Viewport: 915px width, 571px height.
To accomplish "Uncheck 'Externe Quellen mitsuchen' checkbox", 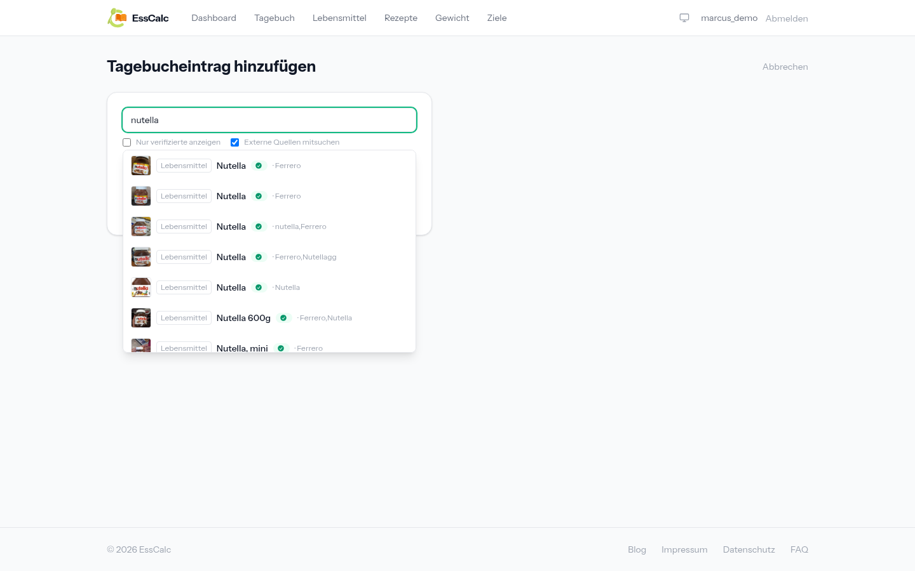I will tap(235, 142).
